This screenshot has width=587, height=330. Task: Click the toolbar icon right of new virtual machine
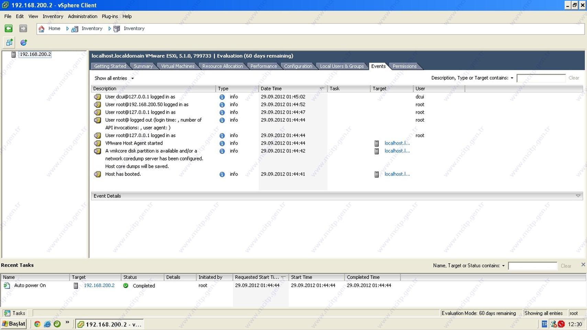24,43
